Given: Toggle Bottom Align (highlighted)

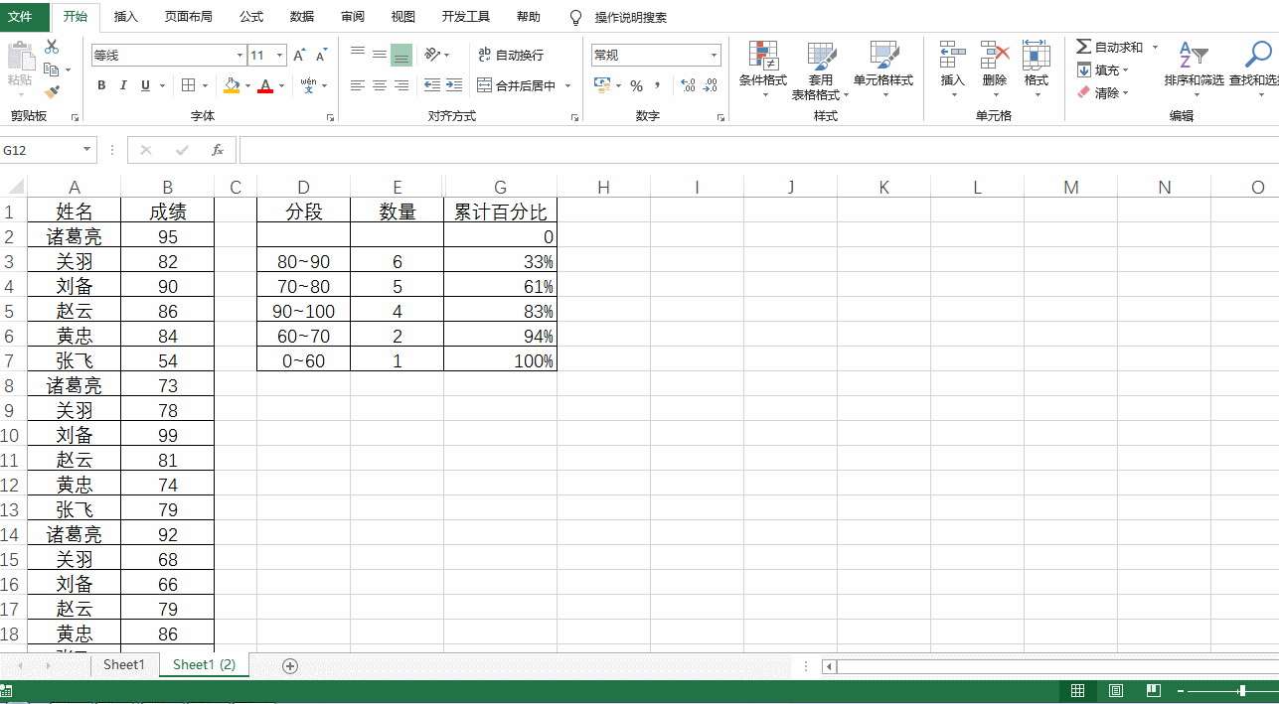Looking at the screenshot, I should (401, 55).
